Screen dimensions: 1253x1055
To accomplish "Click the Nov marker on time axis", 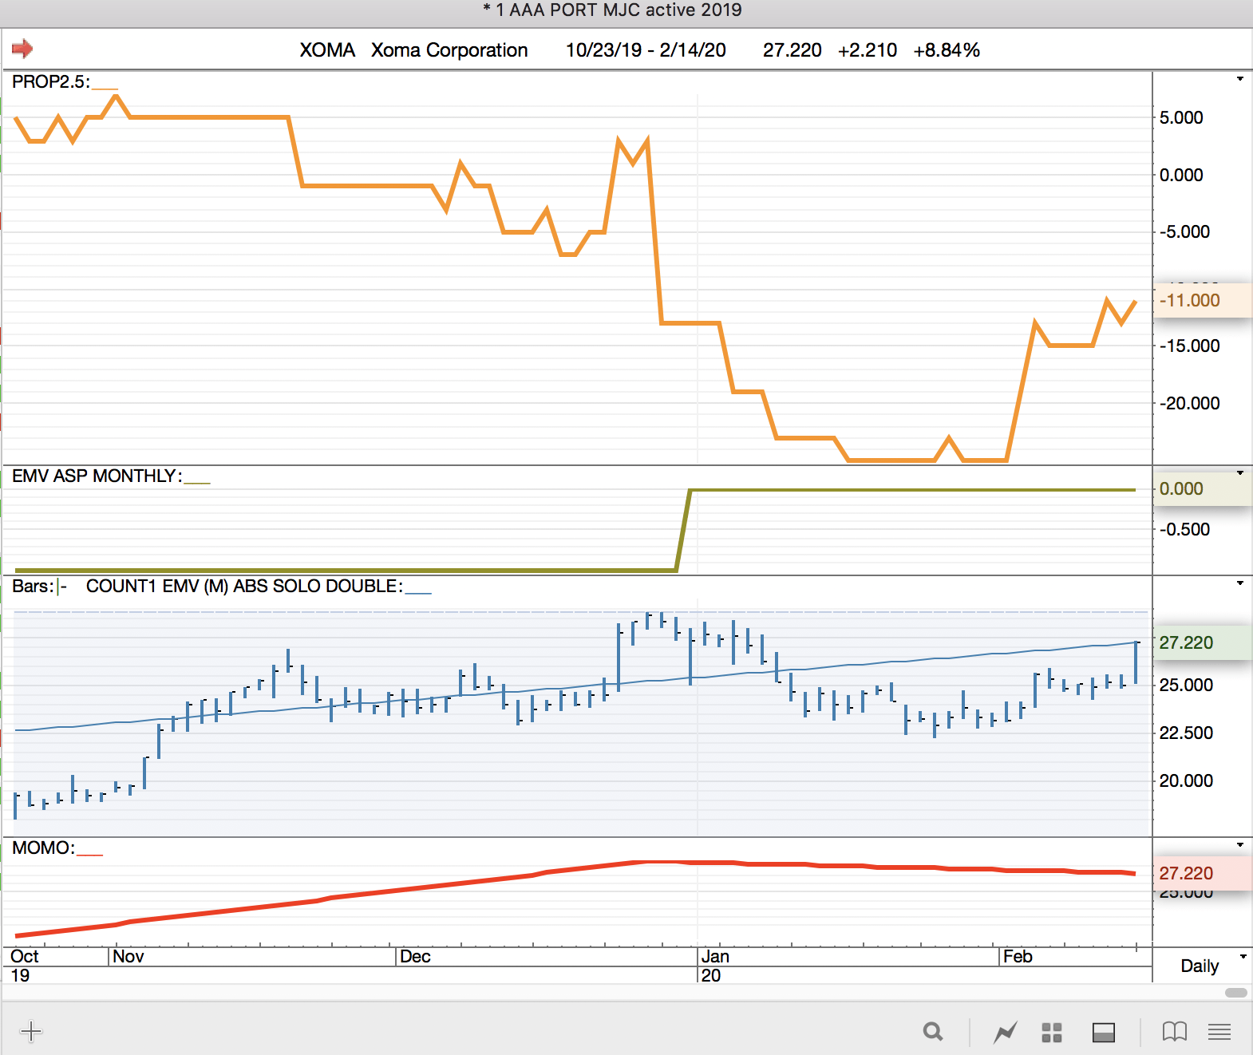I will (x=128, y=956).
